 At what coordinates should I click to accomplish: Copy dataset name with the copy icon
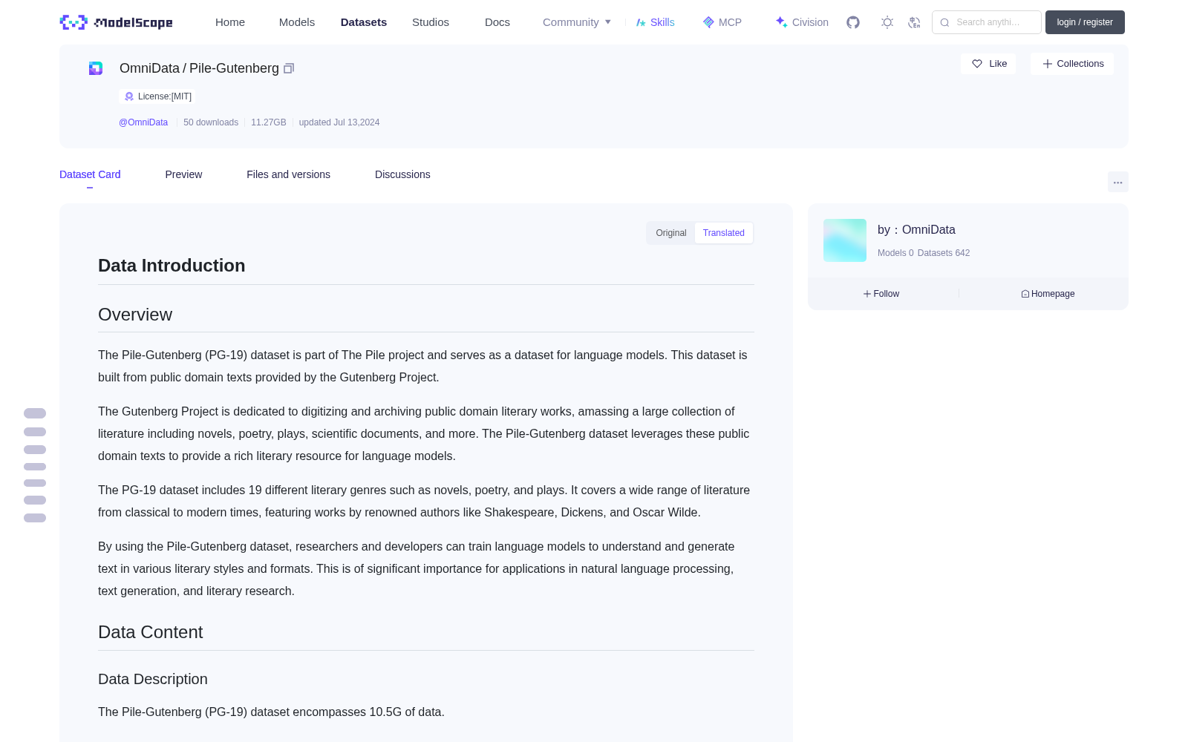[x=289, y=68]
